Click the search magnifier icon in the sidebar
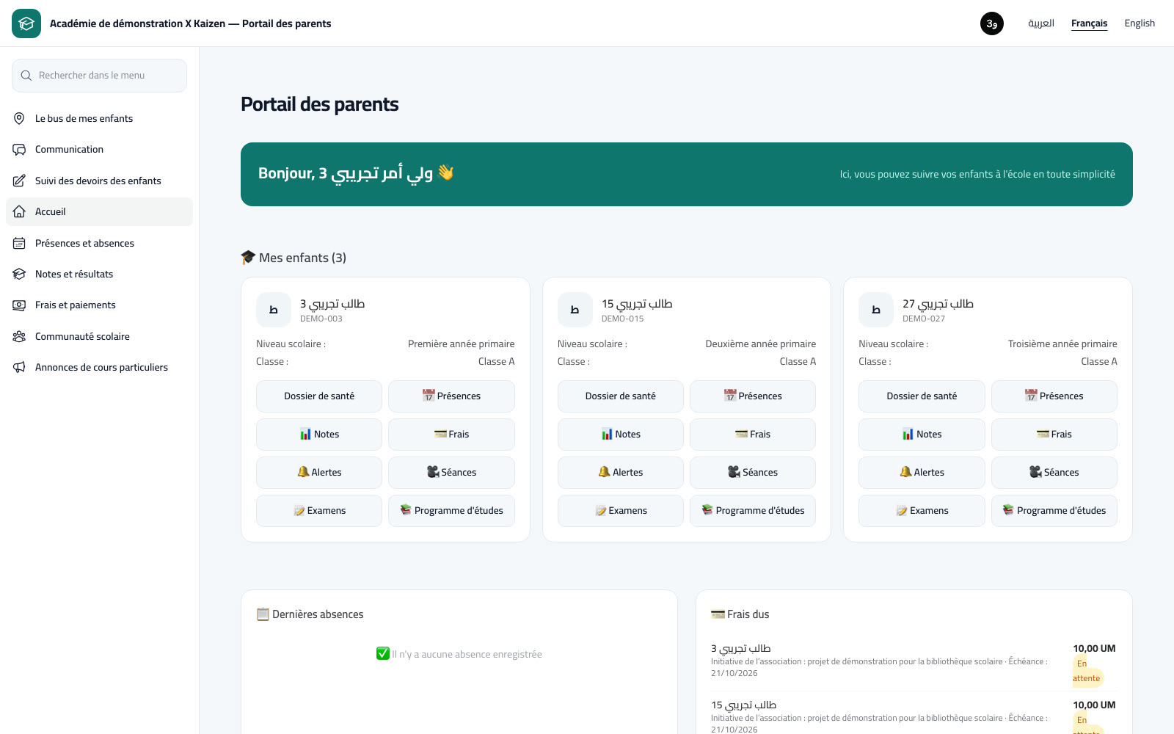 [26, 76]
